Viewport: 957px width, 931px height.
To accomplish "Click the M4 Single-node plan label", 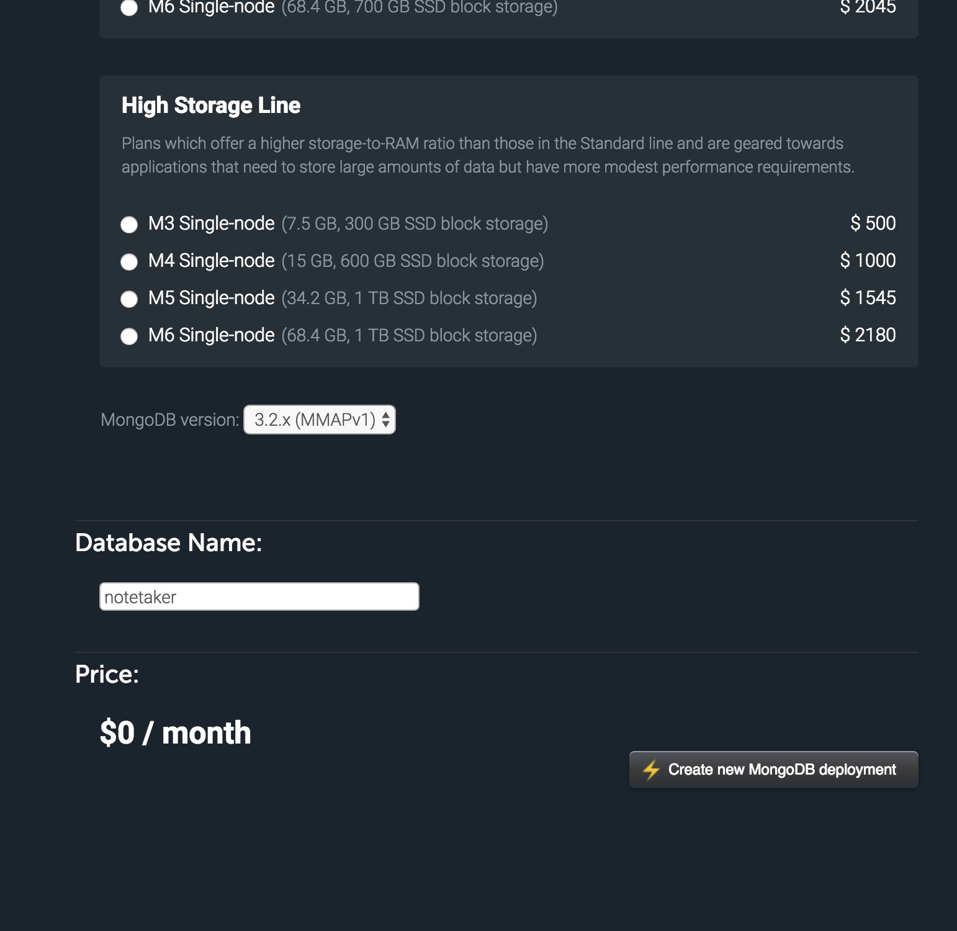I will pyautogui.click(x=211, y=261).
